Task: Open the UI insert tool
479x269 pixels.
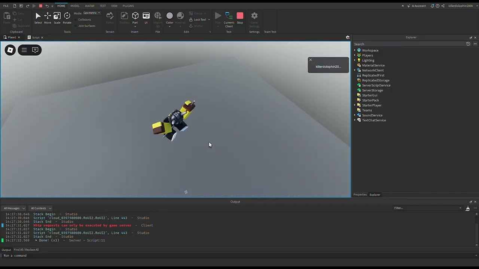Action: click(146, 18)
